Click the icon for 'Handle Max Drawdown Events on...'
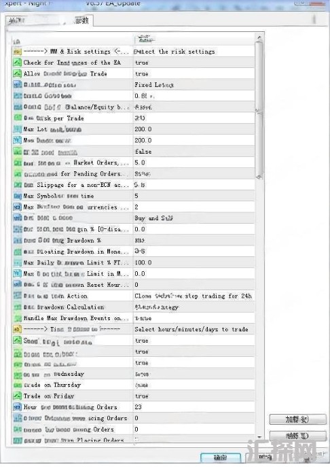 [x=17, y=318]
